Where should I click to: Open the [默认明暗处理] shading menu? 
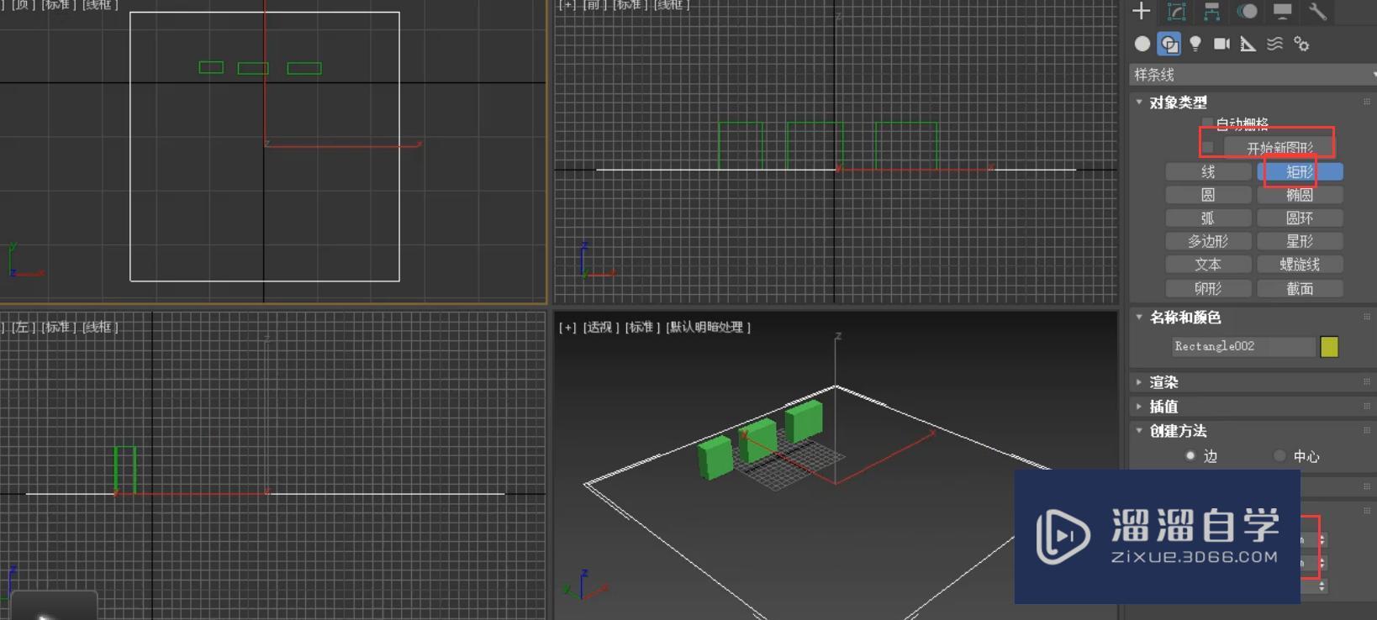(x=709, y=327)
